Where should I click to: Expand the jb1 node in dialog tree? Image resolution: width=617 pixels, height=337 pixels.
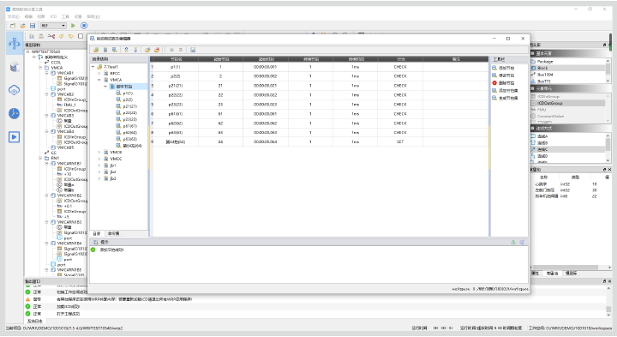99,165
